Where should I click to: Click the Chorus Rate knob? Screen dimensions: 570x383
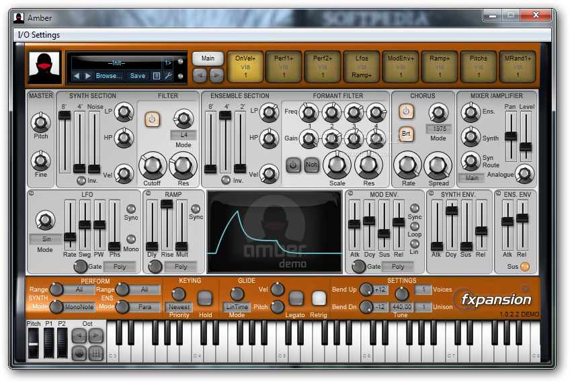(x=407, y=165)
